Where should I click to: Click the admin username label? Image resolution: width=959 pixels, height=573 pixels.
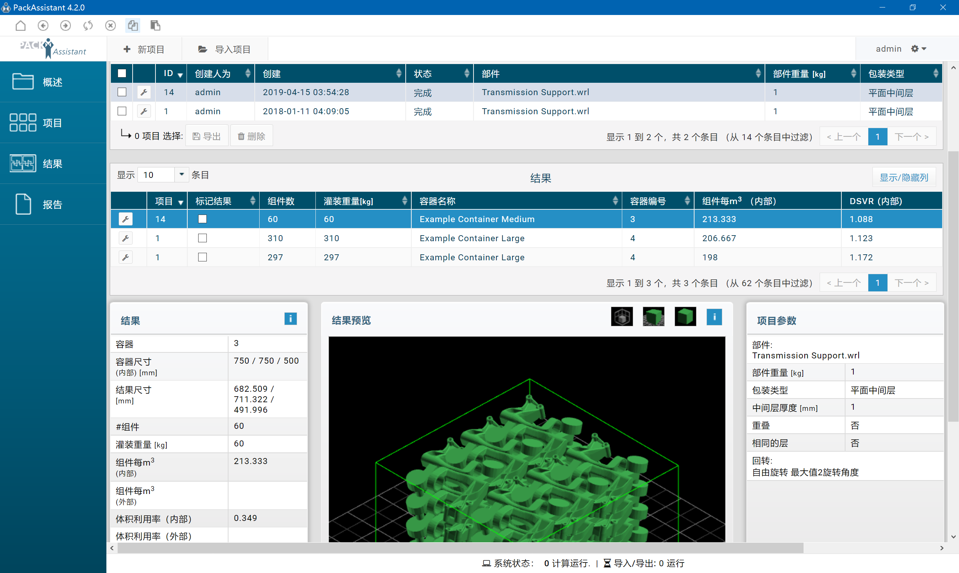(x=888, y=49)
